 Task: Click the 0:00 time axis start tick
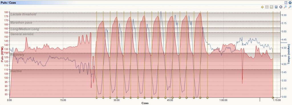[x=10, y=100]
